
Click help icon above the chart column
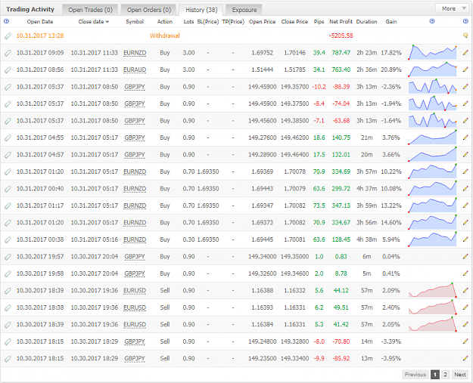point(432,21)
